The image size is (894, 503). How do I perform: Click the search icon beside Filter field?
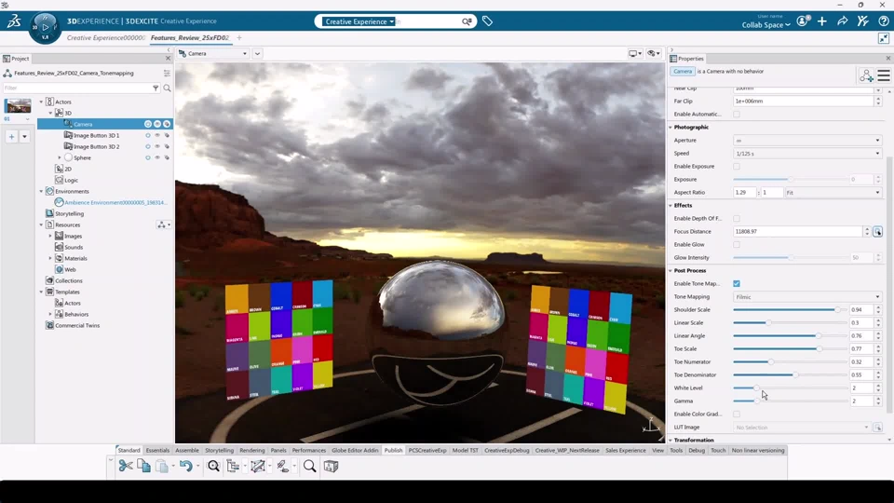click(x=167, y=88)
